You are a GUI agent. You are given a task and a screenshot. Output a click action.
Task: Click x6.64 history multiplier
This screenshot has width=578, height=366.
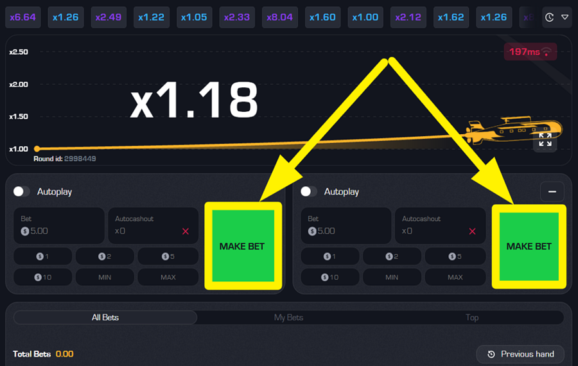tap(23, 17)
